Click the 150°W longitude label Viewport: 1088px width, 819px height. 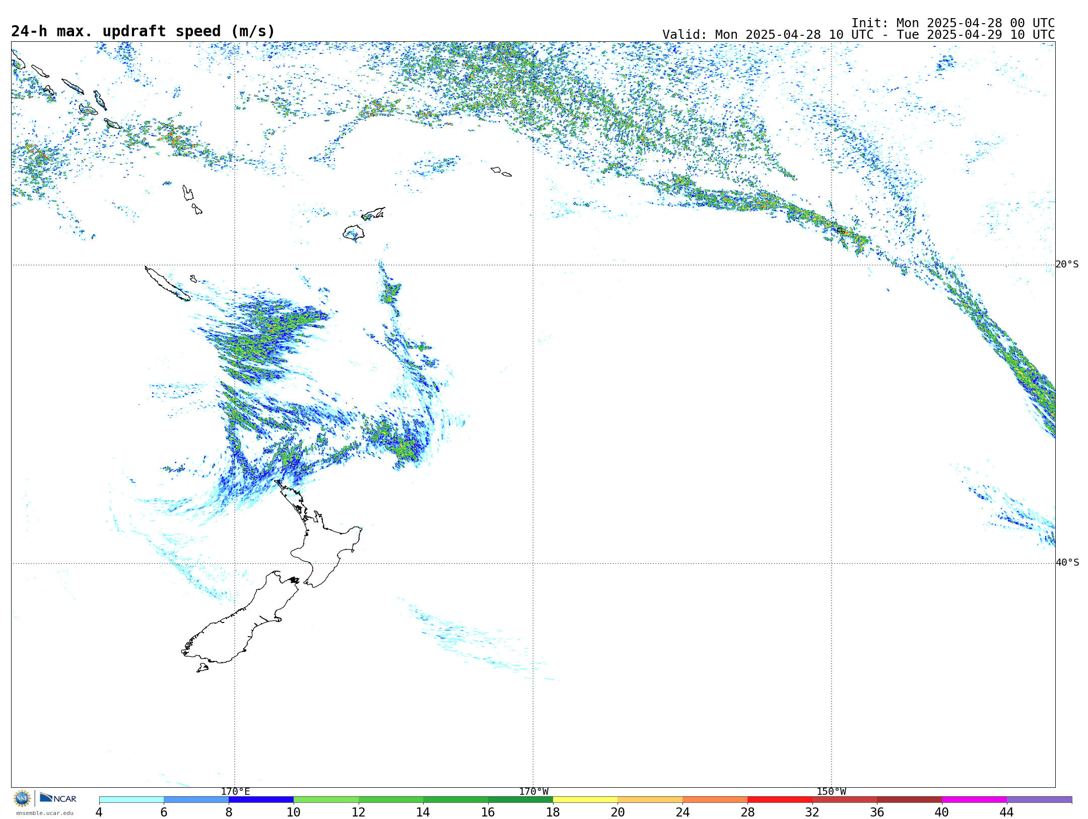coord(832,792)
